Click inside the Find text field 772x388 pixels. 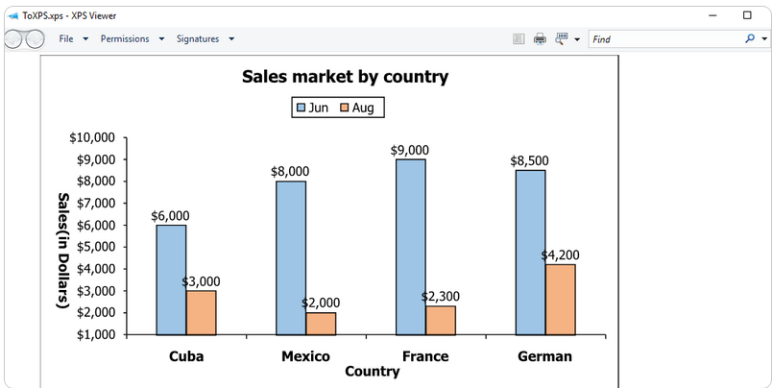point(663,39)
